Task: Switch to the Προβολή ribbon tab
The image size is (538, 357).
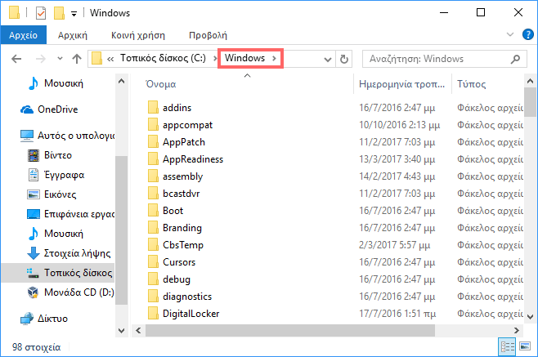Action: pos(208,35)
